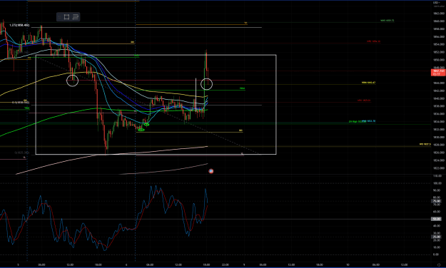Screen dimensions: 446x268
Task: Select the rectangle icon in floating drawing toolbar
Action: pos(66,17)
